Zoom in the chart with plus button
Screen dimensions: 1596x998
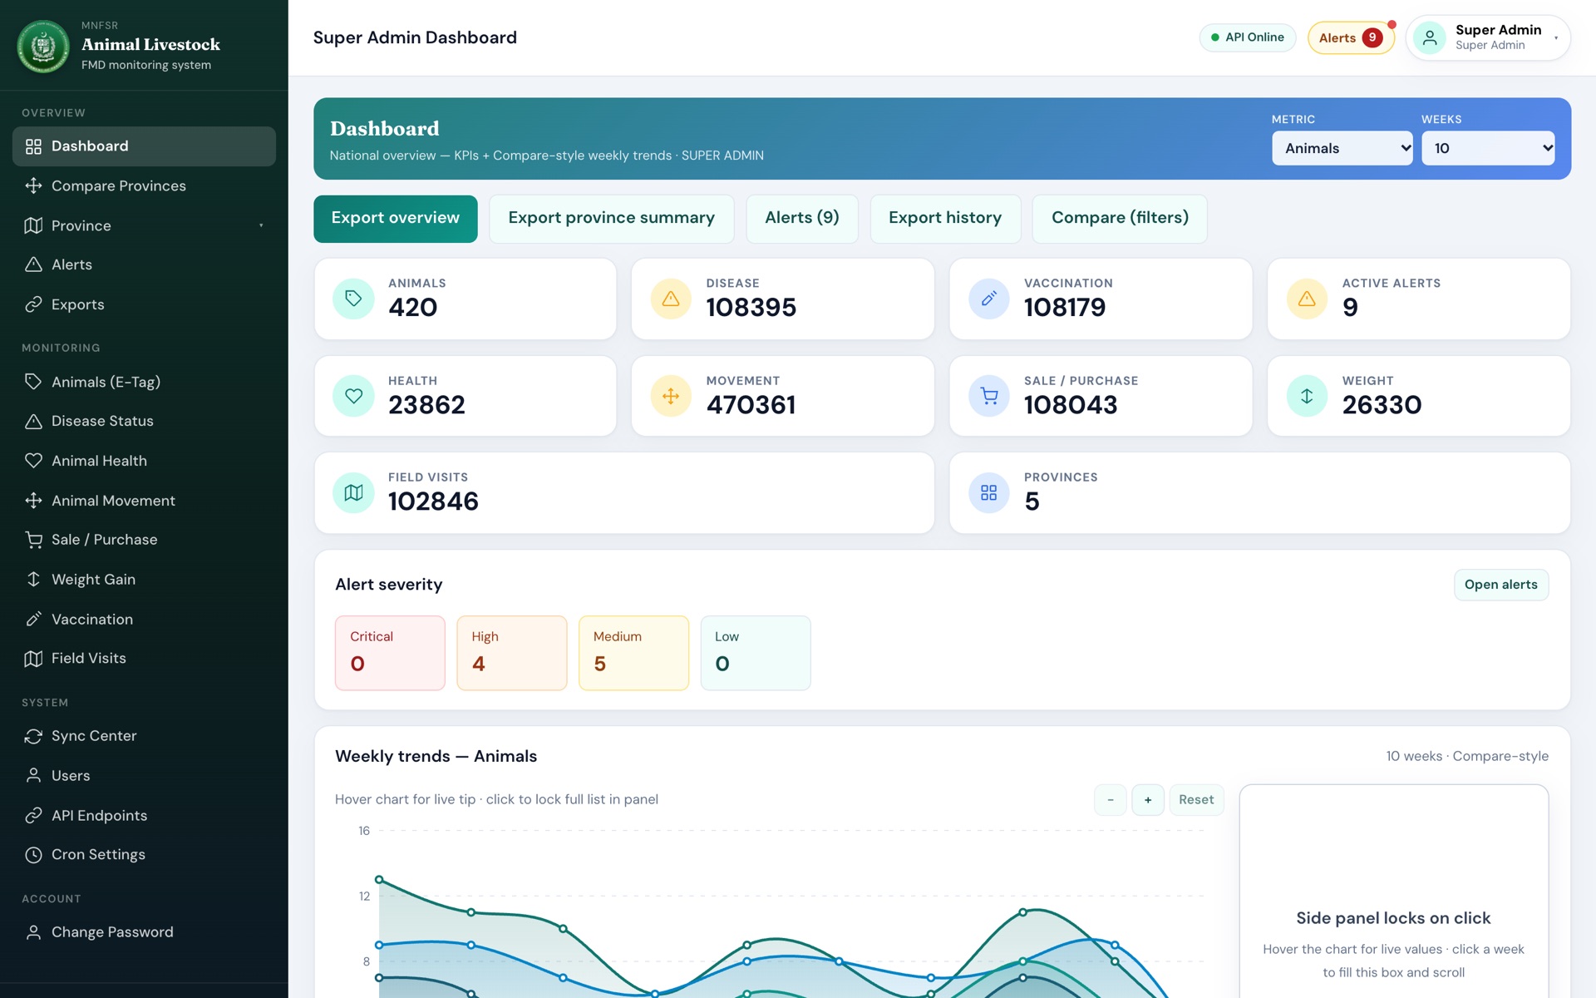click(1148, 800)
